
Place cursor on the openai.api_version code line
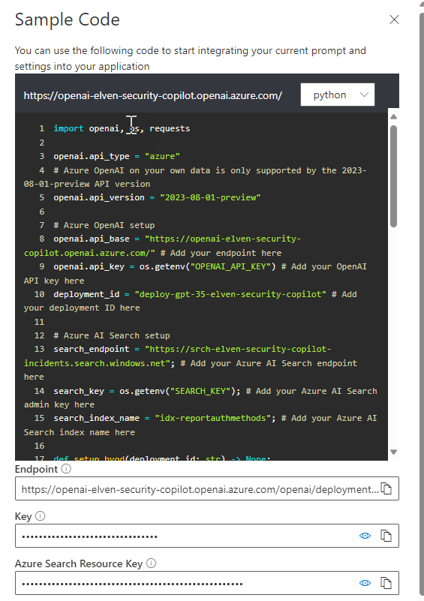[x=157, y=197]
